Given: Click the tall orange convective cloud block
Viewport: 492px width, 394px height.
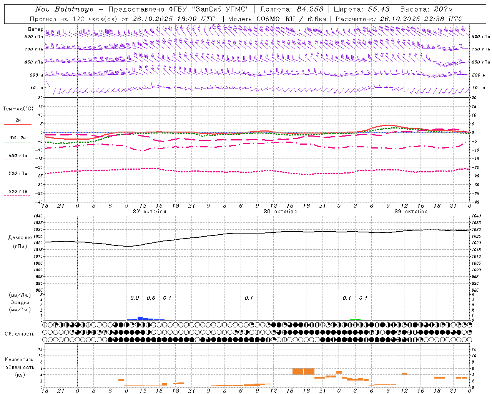Looking at the screenshot, I should (303, 371).
